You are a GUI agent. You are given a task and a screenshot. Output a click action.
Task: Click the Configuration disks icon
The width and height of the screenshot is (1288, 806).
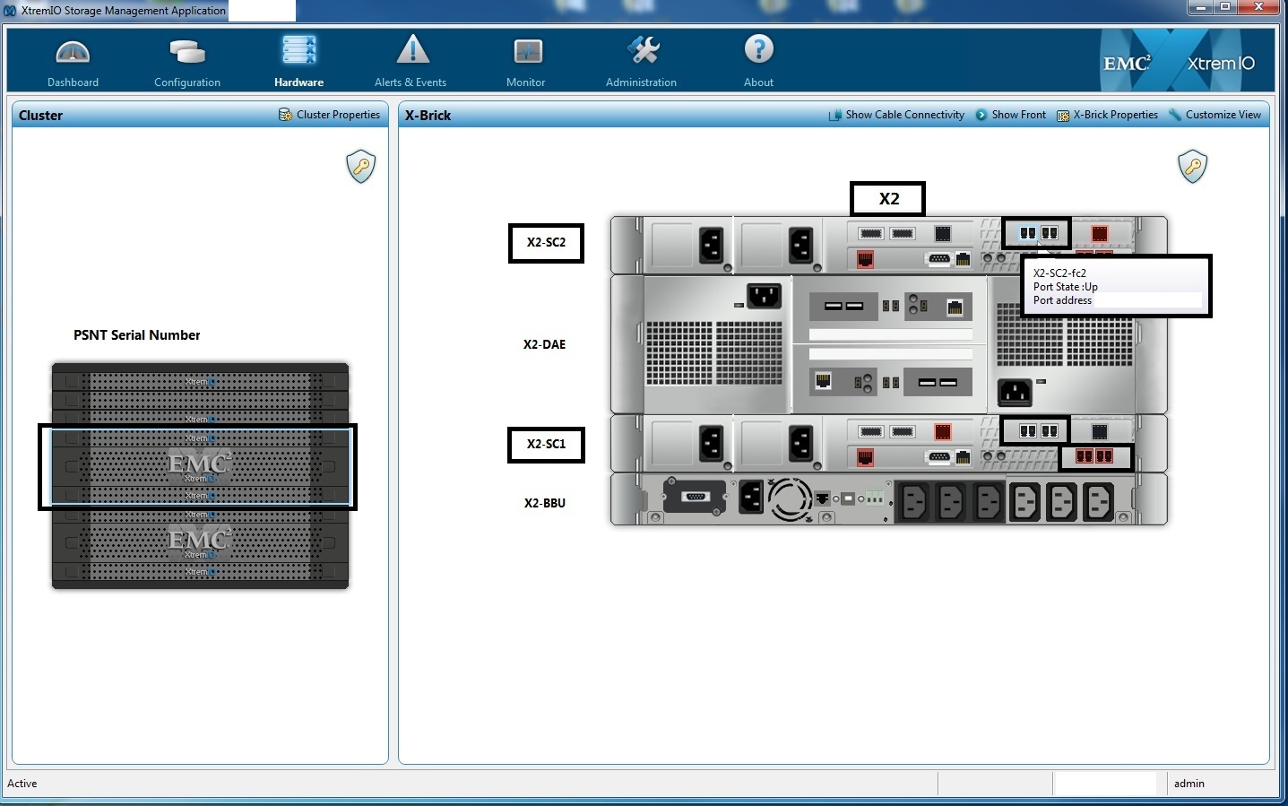coord(187,54)
